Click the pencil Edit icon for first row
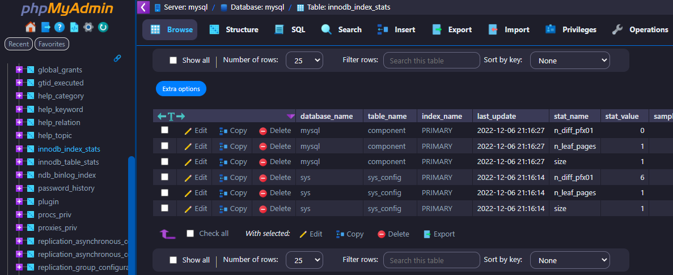This screenshot has width=673, height=275. coord(188,131)
